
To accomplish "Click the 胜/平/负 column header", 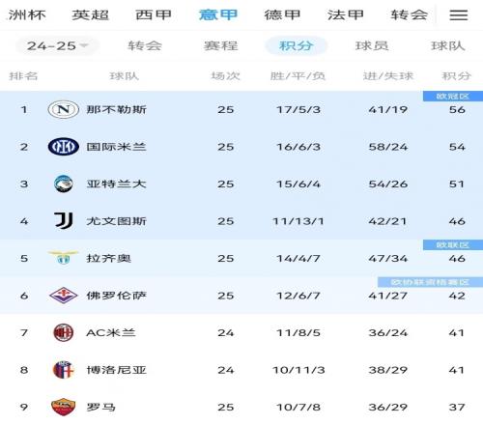I will (x=298, y=76).
